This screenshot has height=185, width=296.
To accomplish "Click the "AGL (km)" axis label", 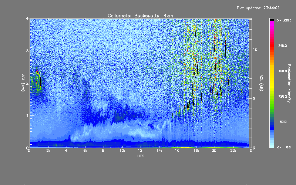I will [23, 83].
